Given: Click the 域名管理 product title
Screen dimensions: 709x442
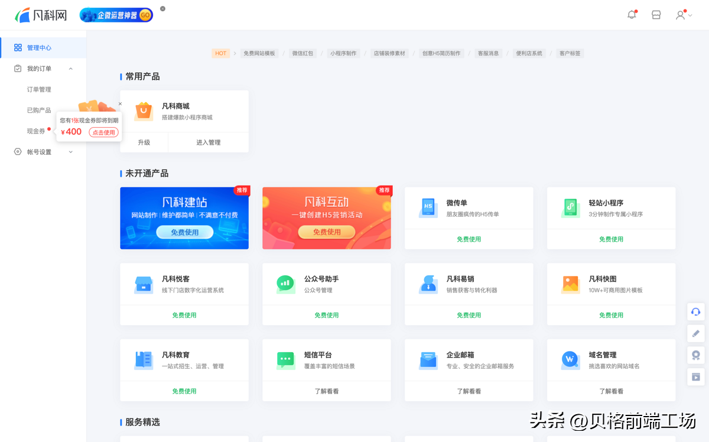Looking at the screenshot, I should pos(603,355).
